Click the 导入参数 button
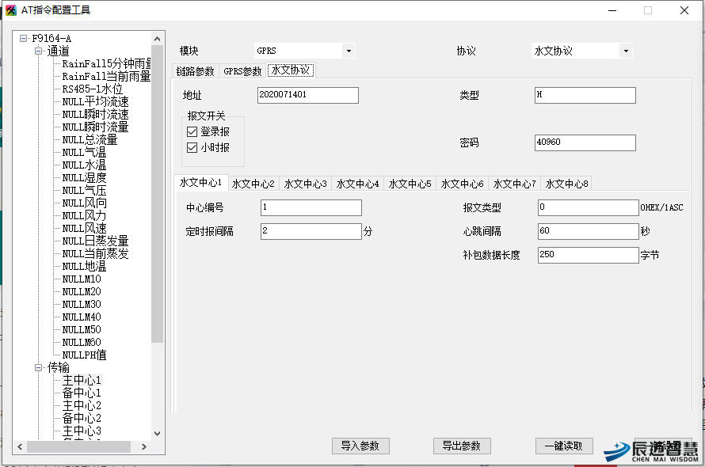Image resolution: width=705 pixels, height=467 pixels. coord(360,446)
